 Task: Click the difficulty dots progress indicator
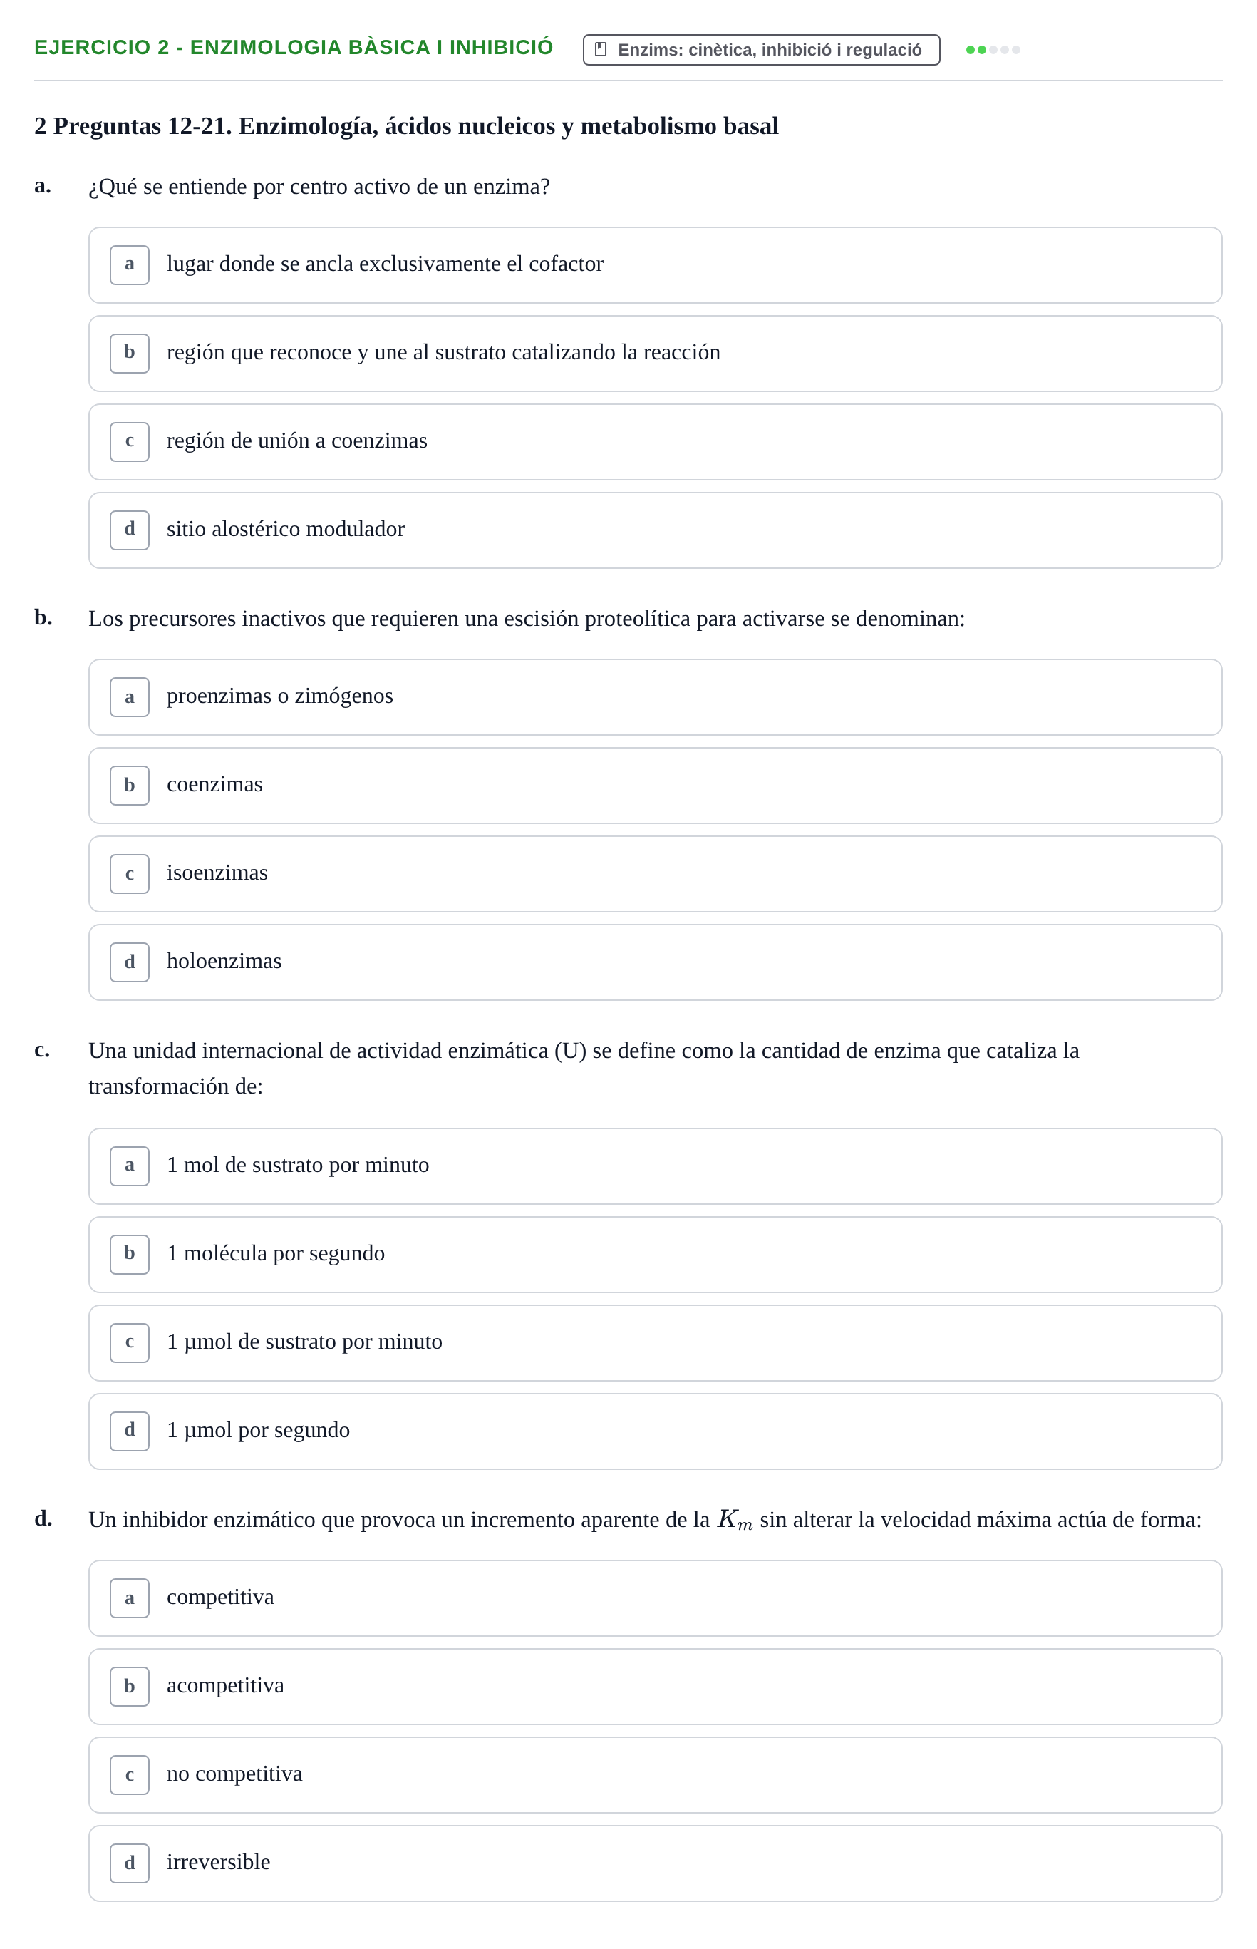click(x=993, y=50)
